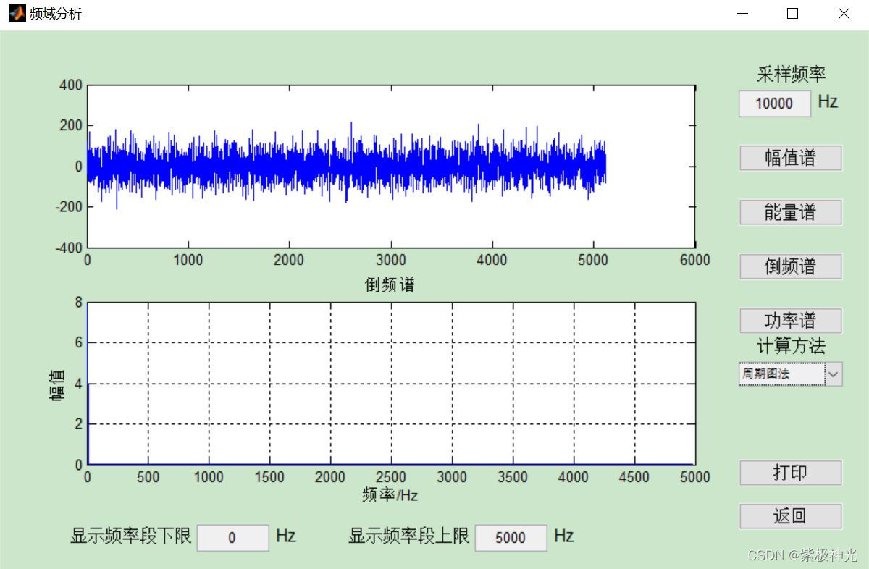Go back using 返回 button
The width and height of the screenshot is (869, 569).
point(790,516)
